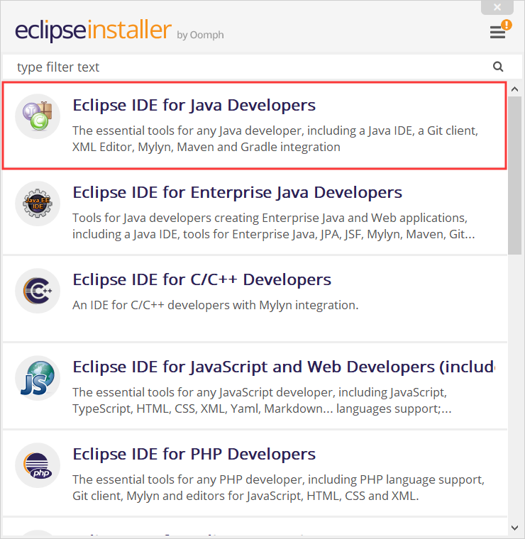Click the C/C++ package icon
Image resolution: width=525 pixels, height=539 pixels.
pos(38,291)
